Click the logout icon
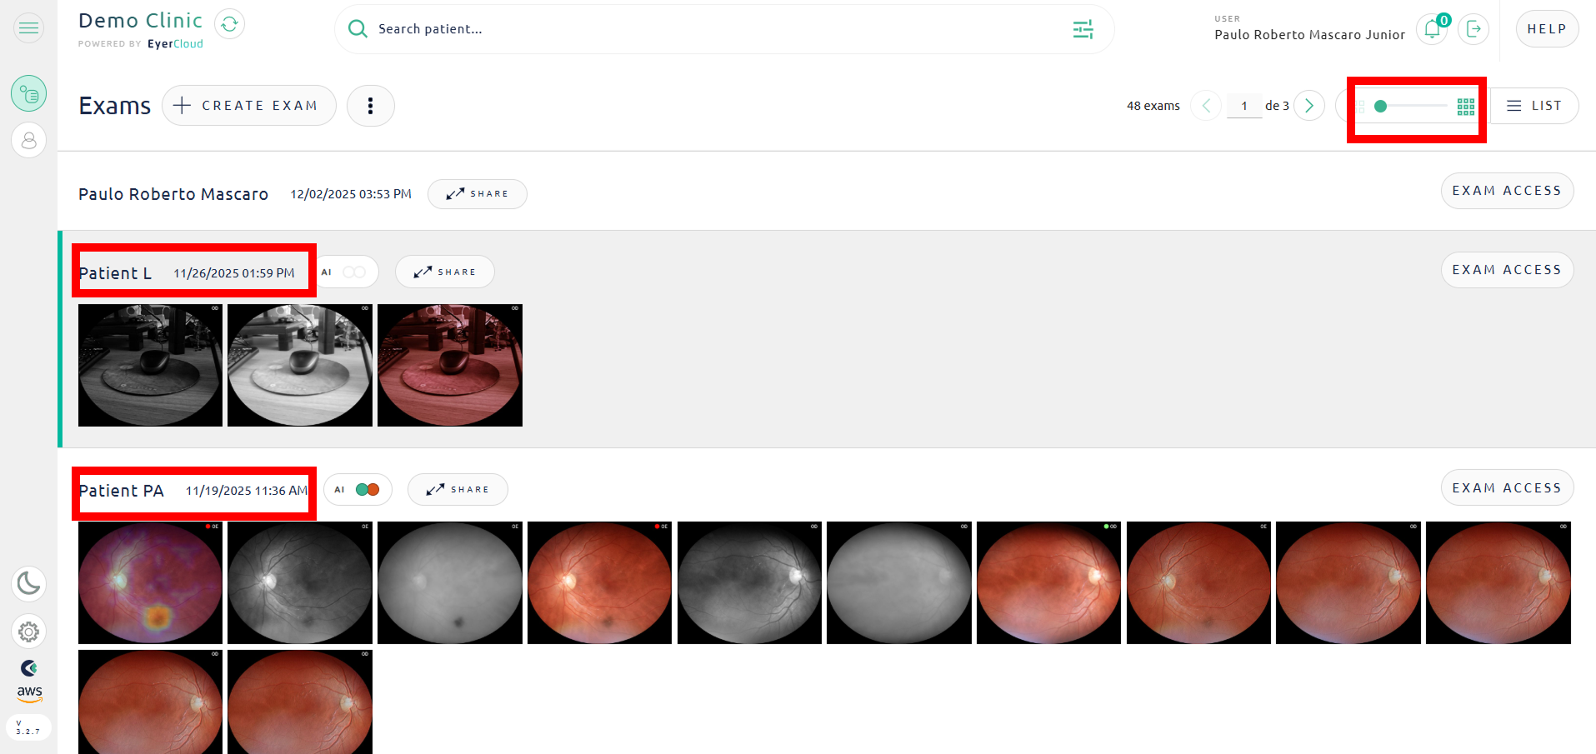This screenshot has width=1596, height=754. 1473,29
